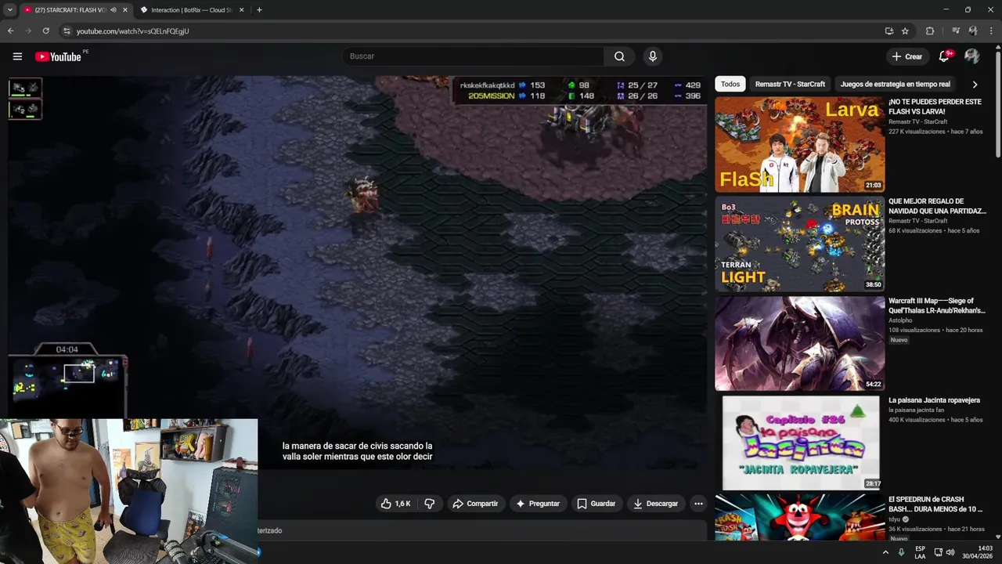Start voice search with the microphone

click(652, 56)
